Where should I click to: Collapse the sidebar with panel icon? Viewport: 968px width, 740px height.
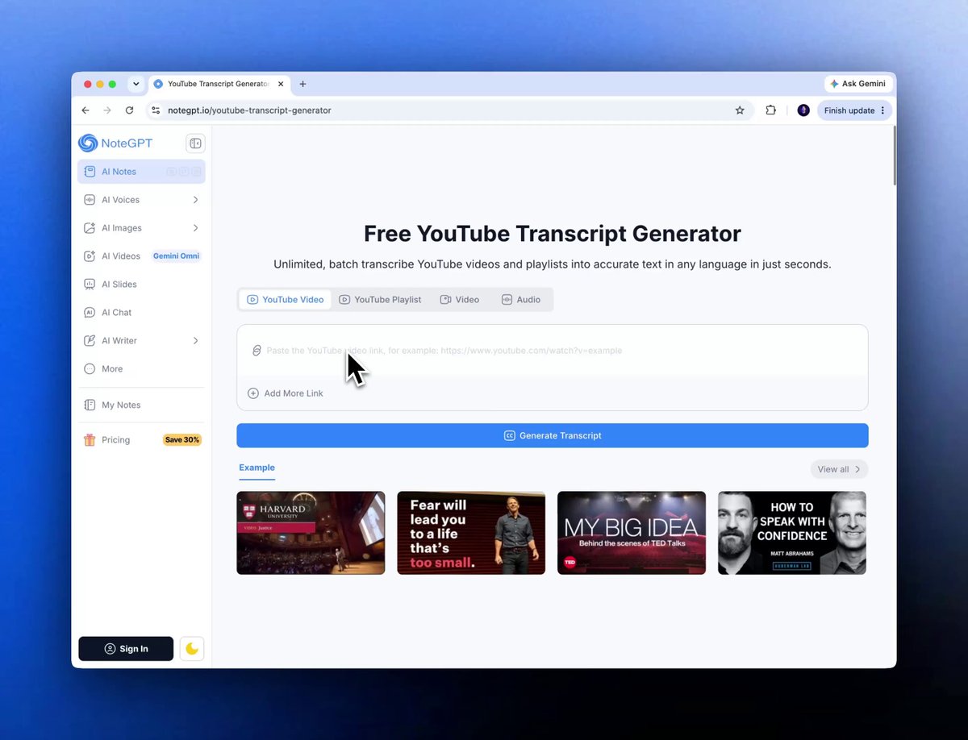[194, 143]
